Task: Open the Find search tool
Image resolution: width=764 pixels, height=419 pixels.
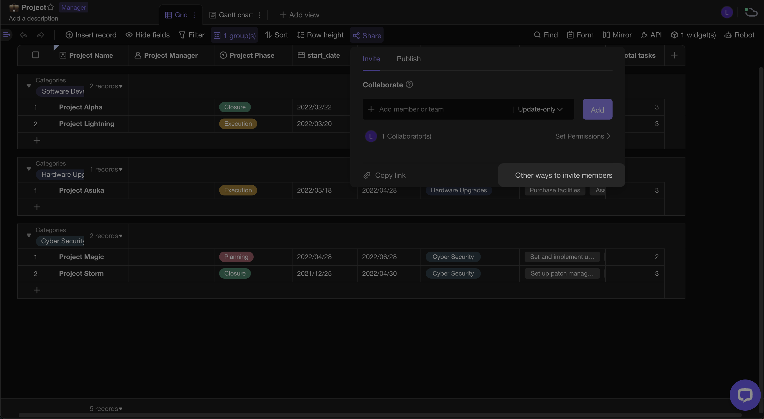Action: pyautogui.click(x=546, y=35)
